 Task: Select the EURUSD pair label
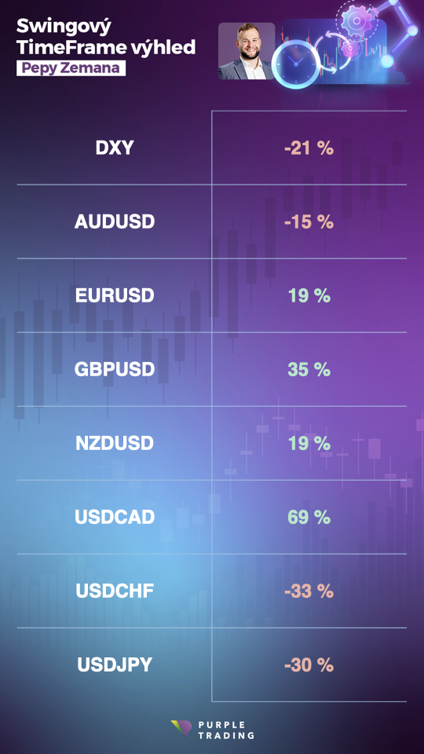pyautogui.click(x=115, y=296)
